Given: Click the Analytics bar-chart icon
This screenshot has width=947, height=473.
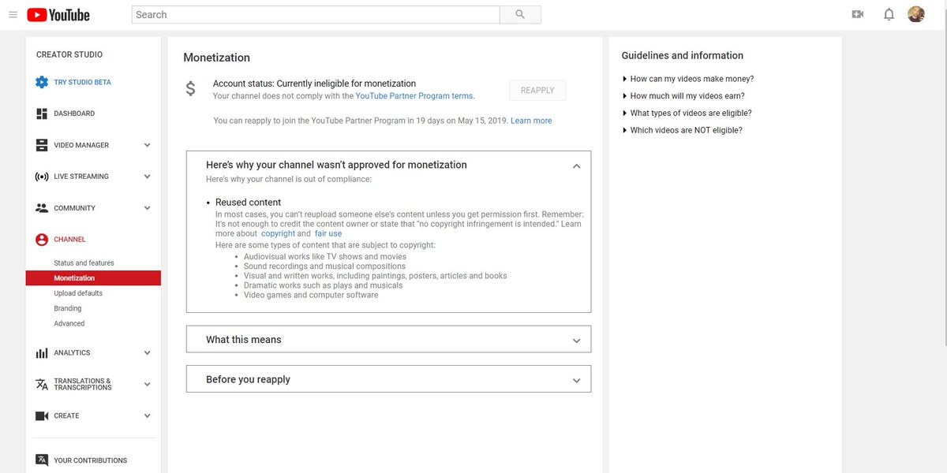Looking at the screenshot, I should pos(41,352).
